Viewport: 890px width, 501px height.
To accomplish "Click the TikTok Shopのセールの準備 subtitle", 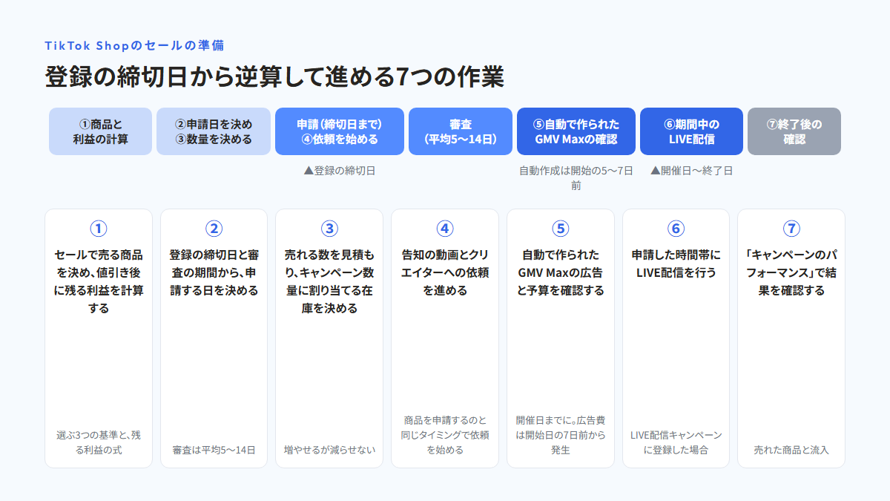I will pos(134,45).
